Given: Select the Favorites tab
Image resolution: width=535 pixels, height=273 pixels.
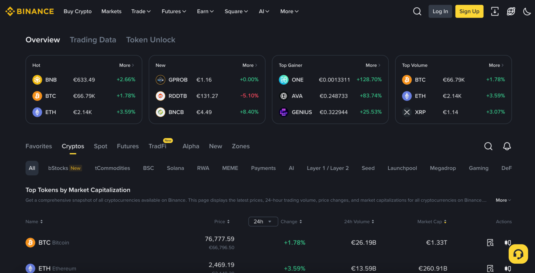Looking at the screenshot, I should click(x=39, y=146).
